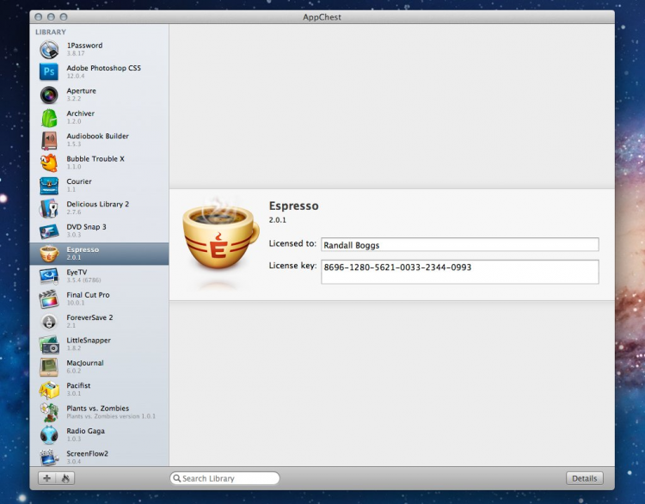The height and width of the screenshot is (504, 645).
Task: Focus the Search Library field
Action: point(224,478)
